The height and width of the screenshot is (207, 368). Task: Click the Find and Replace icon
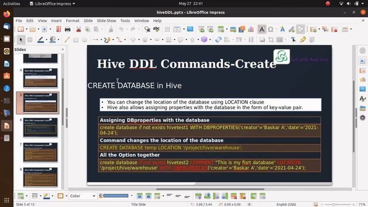point(147,29)
